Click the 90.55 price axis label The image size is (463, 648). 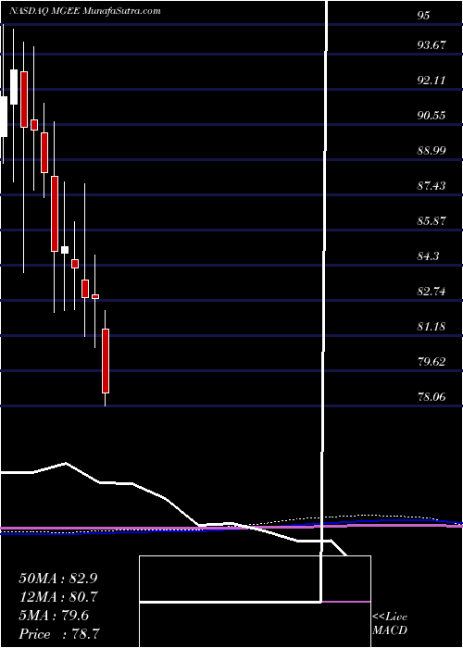[432, 115]
